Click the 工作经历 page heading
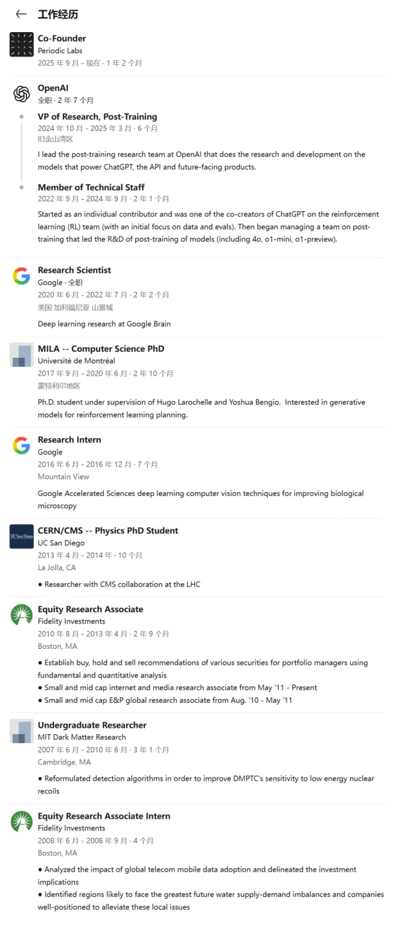393x925 pixels. [x=58, y=14]
